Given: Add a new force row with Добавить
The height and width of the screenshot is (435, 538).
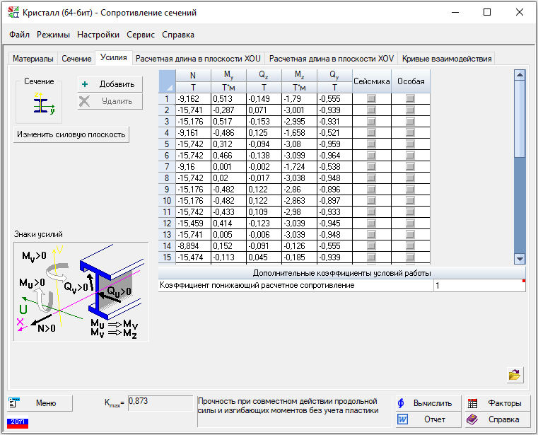Looking at the screenshot, I should coord(109,83).
